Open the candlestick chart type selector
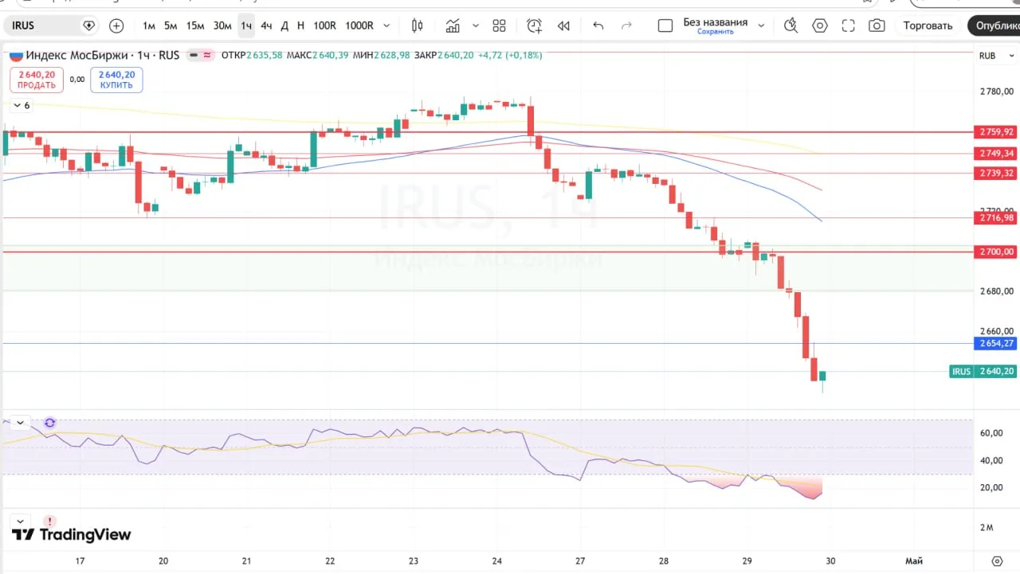1020x574 pixels. click(x=417, y=25)
